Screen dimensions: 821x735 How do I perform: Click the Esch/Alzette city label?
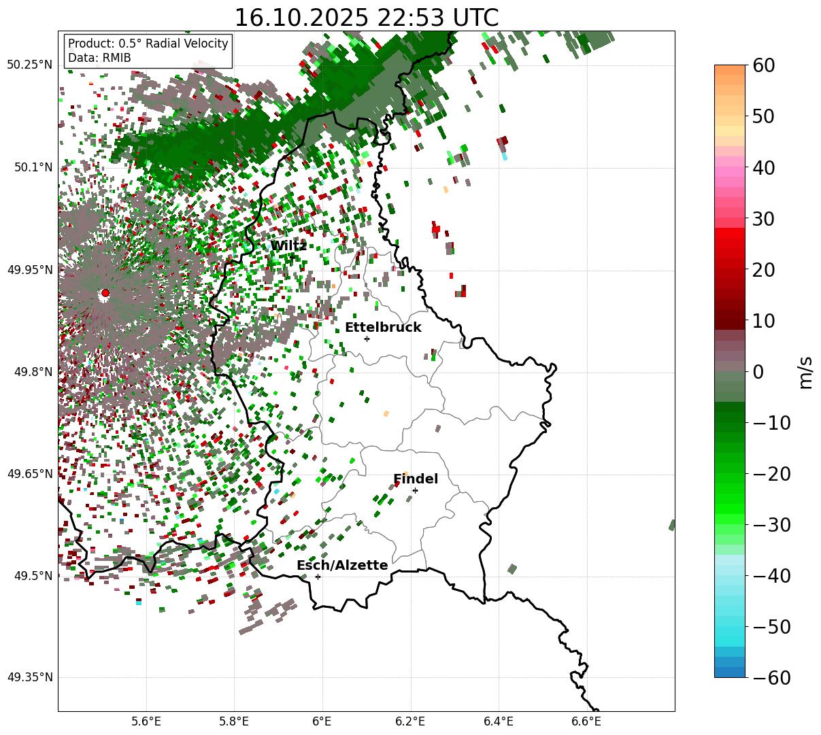point(342,566)
